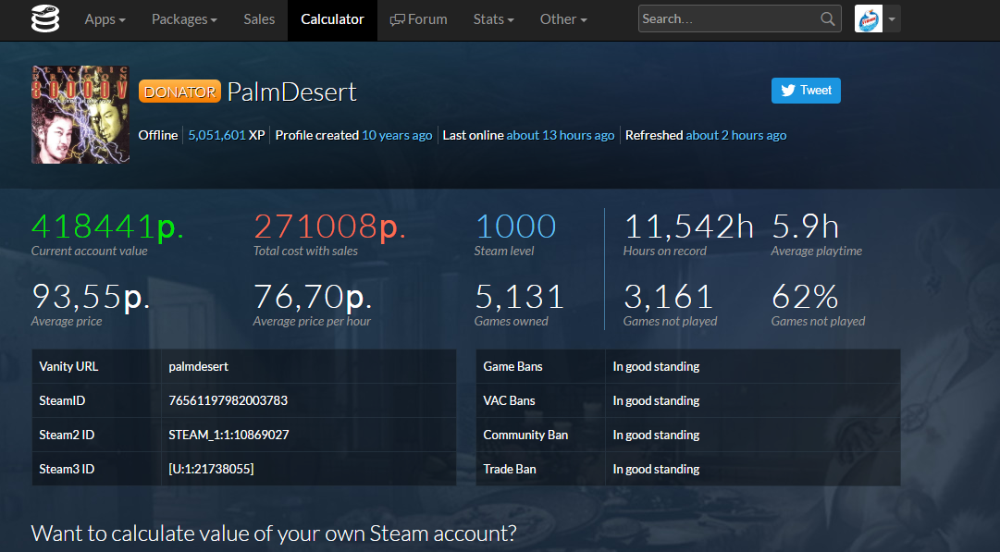
Task: Select SteamID 76561197982003783
Action: coord(228,400)
